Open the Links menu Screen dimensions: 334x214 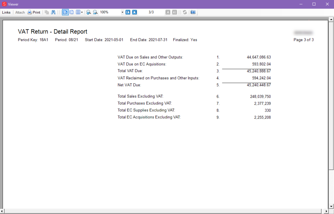coord(6,12)
